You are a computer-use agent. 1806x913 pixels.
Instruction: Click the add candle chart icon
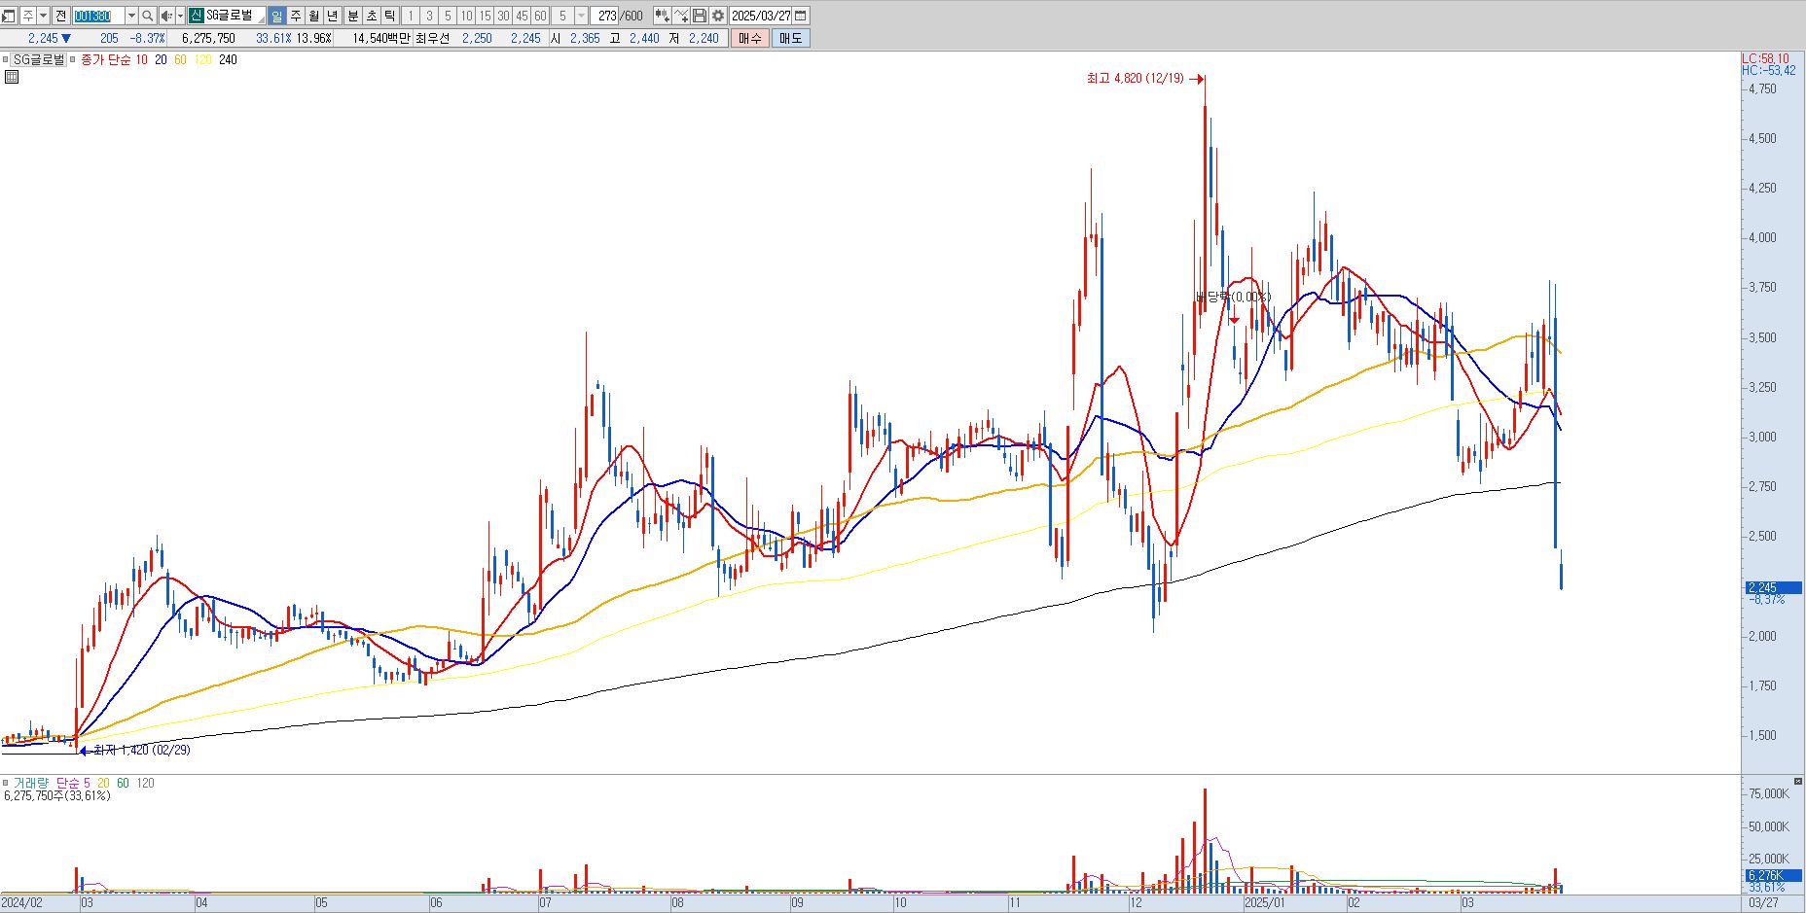(662, 16)
